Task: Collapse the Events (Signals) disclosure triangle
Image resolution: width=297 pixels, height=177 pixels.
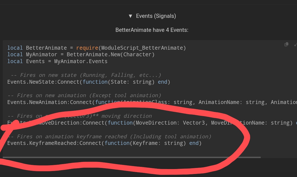Action: coord(130,16)
